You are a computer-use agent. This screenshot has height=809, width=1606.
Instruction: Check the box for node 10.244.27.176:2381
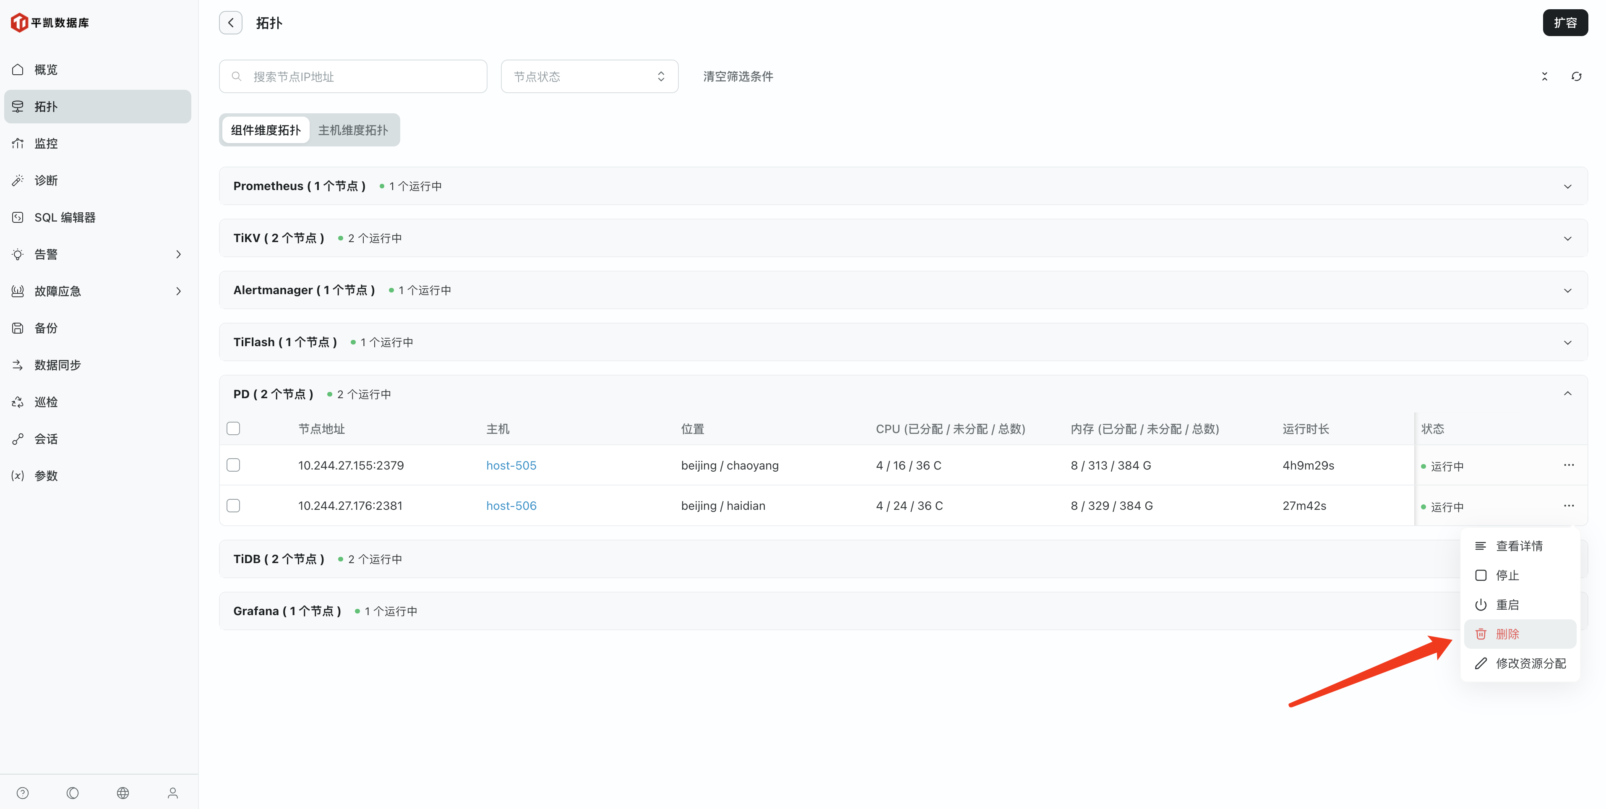pyautogui.click(x=233, y=506)
